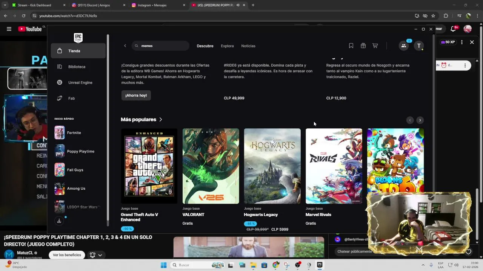
Task: Click the -50 % discount badge
Action: [127, 229]
